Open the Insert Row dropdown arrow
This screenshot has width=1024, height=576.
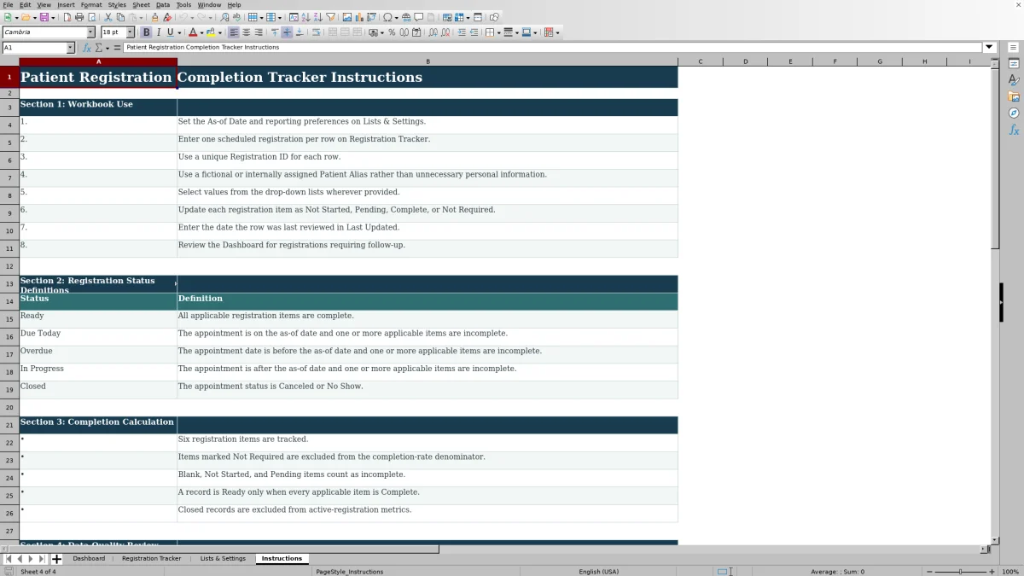[263, 17]
